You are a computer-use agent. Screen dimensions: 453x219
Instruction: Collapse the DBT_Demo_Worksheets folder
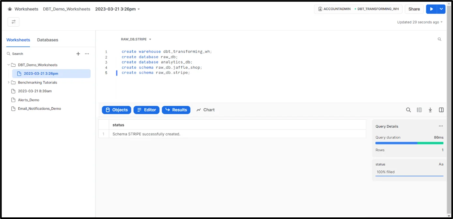9,65
